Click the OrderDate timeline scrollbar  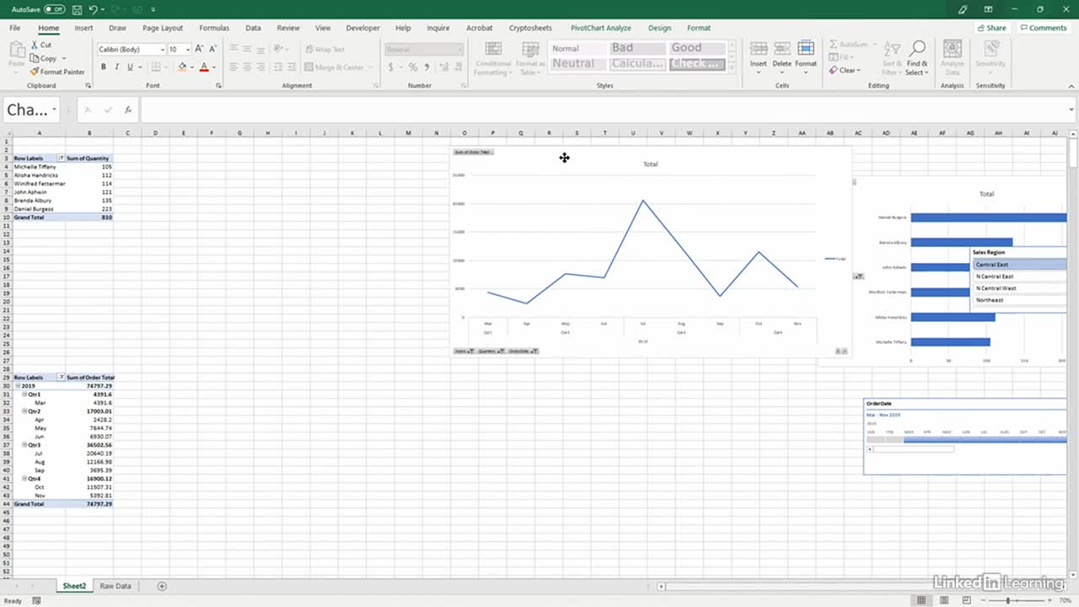point(914,449)
